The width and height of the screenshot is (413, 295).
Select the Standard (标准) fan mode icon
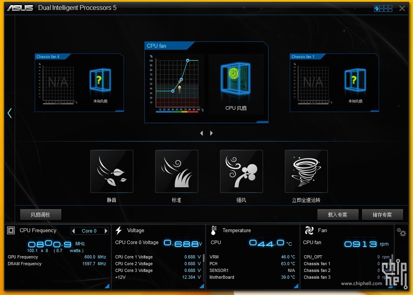(x=177, y=171)
